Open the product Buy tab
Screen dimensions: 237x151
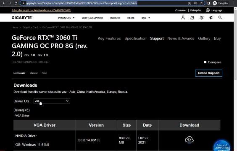click(217, 39)
